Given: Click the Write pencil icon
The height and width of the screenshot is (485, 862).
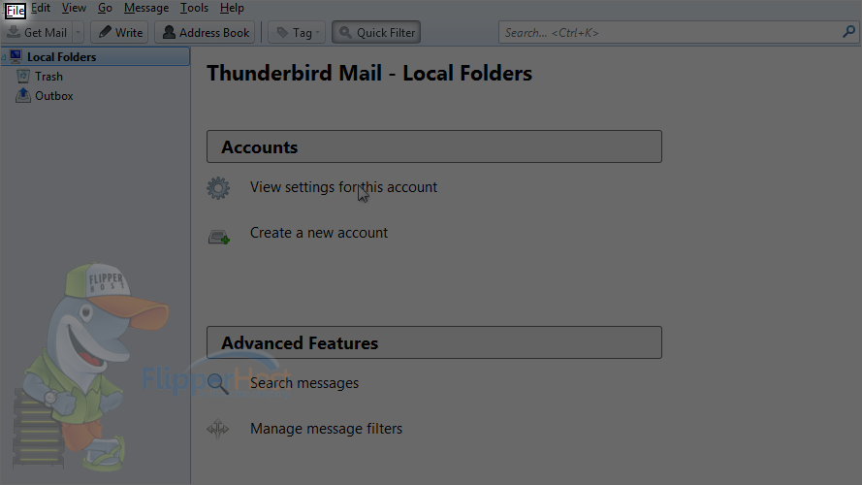Looking at the screenshot, I should coord(105,32).
